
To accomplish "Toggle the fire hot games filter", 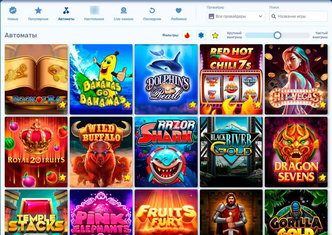I will click(x=187, y=35).
